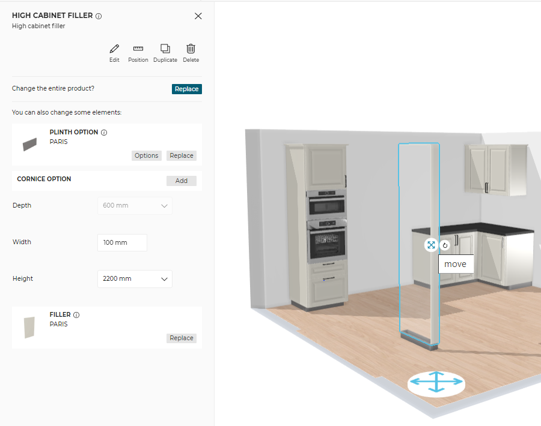Open Plinth Option info icon

click(104, 133)
